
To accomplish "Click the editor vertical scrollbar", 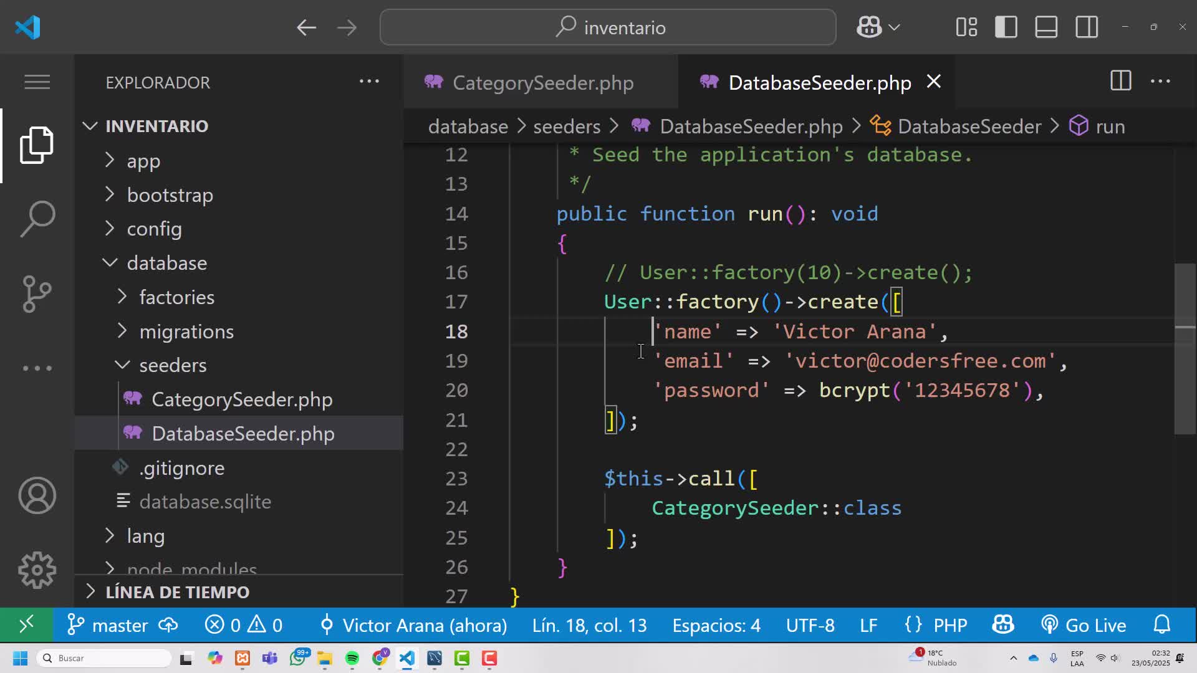I will click(x=1185, y=349).
